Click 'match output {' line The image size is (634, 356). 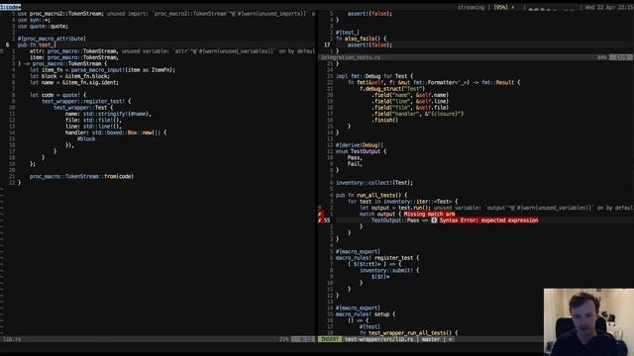[x=380, y=214]
